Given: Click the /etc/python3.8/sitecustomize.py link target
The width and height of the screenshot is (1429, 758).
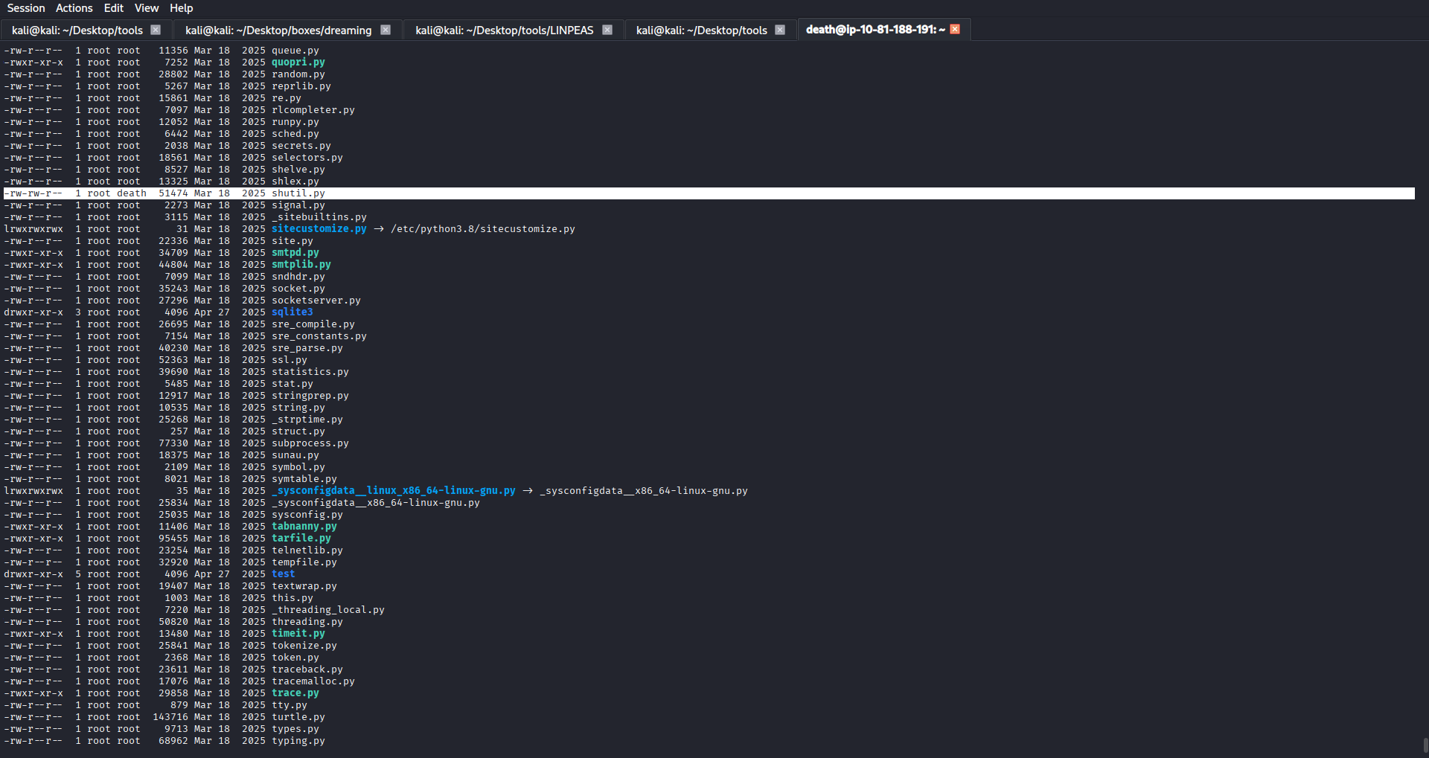Looking at the screenshot, I should (482, 229).
